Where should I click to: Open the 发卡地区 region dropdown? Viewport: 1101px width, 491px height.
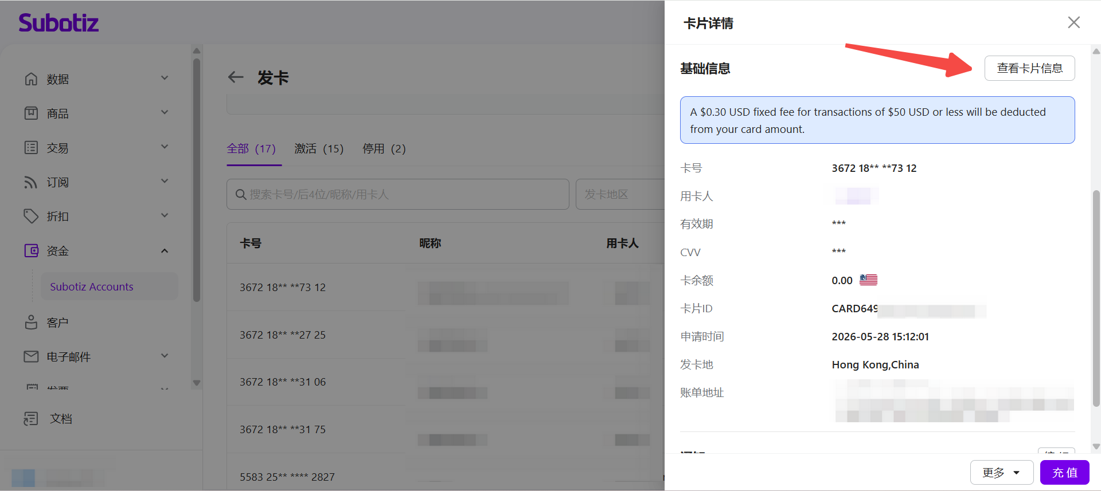(620, 194)
